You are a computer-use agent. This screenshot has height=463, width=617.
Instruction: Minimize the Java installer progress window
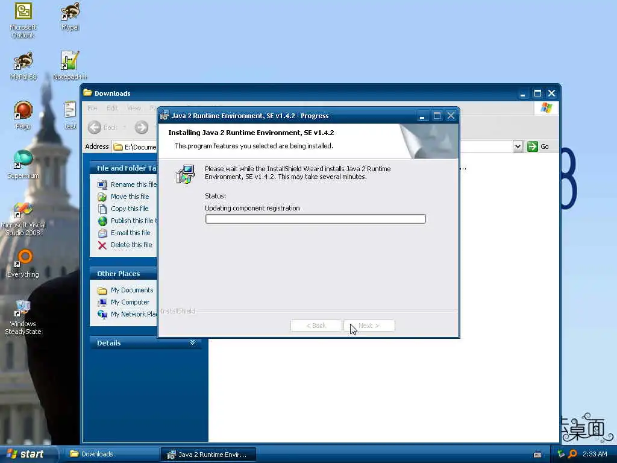pos(422,116)
